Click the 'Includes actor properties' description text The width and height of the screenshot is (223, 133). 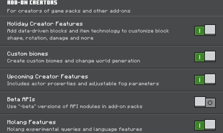click(83, 84)
